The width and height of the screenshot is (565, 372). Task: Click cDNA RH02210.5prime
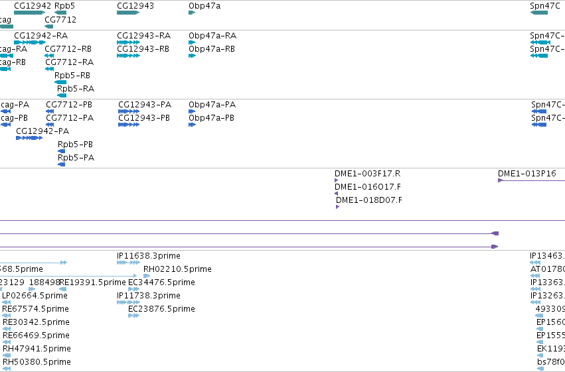177,269
